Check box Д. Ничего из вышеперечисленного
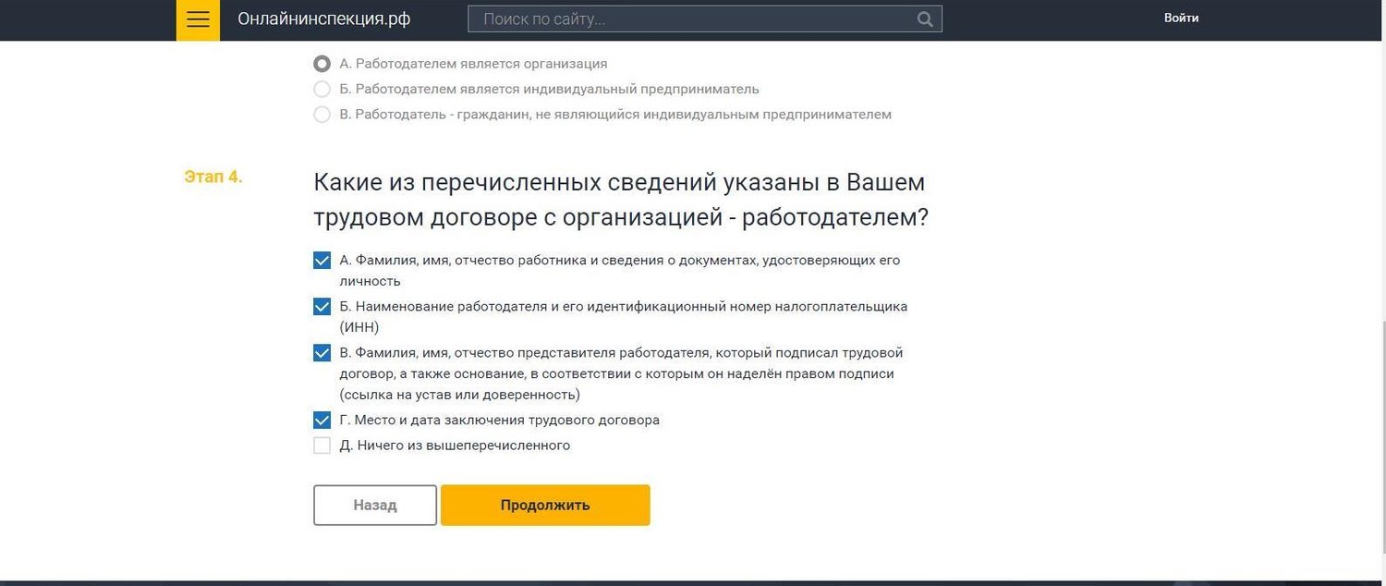 pyautogui.click(x=322, y=446)
